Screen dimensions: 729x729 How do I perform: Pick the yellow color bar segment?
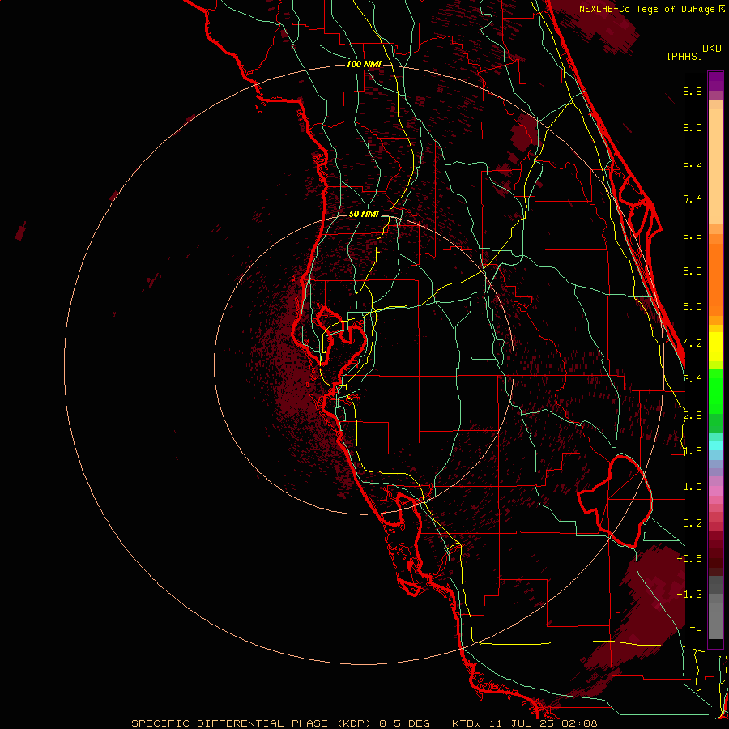tap(715, 346)
